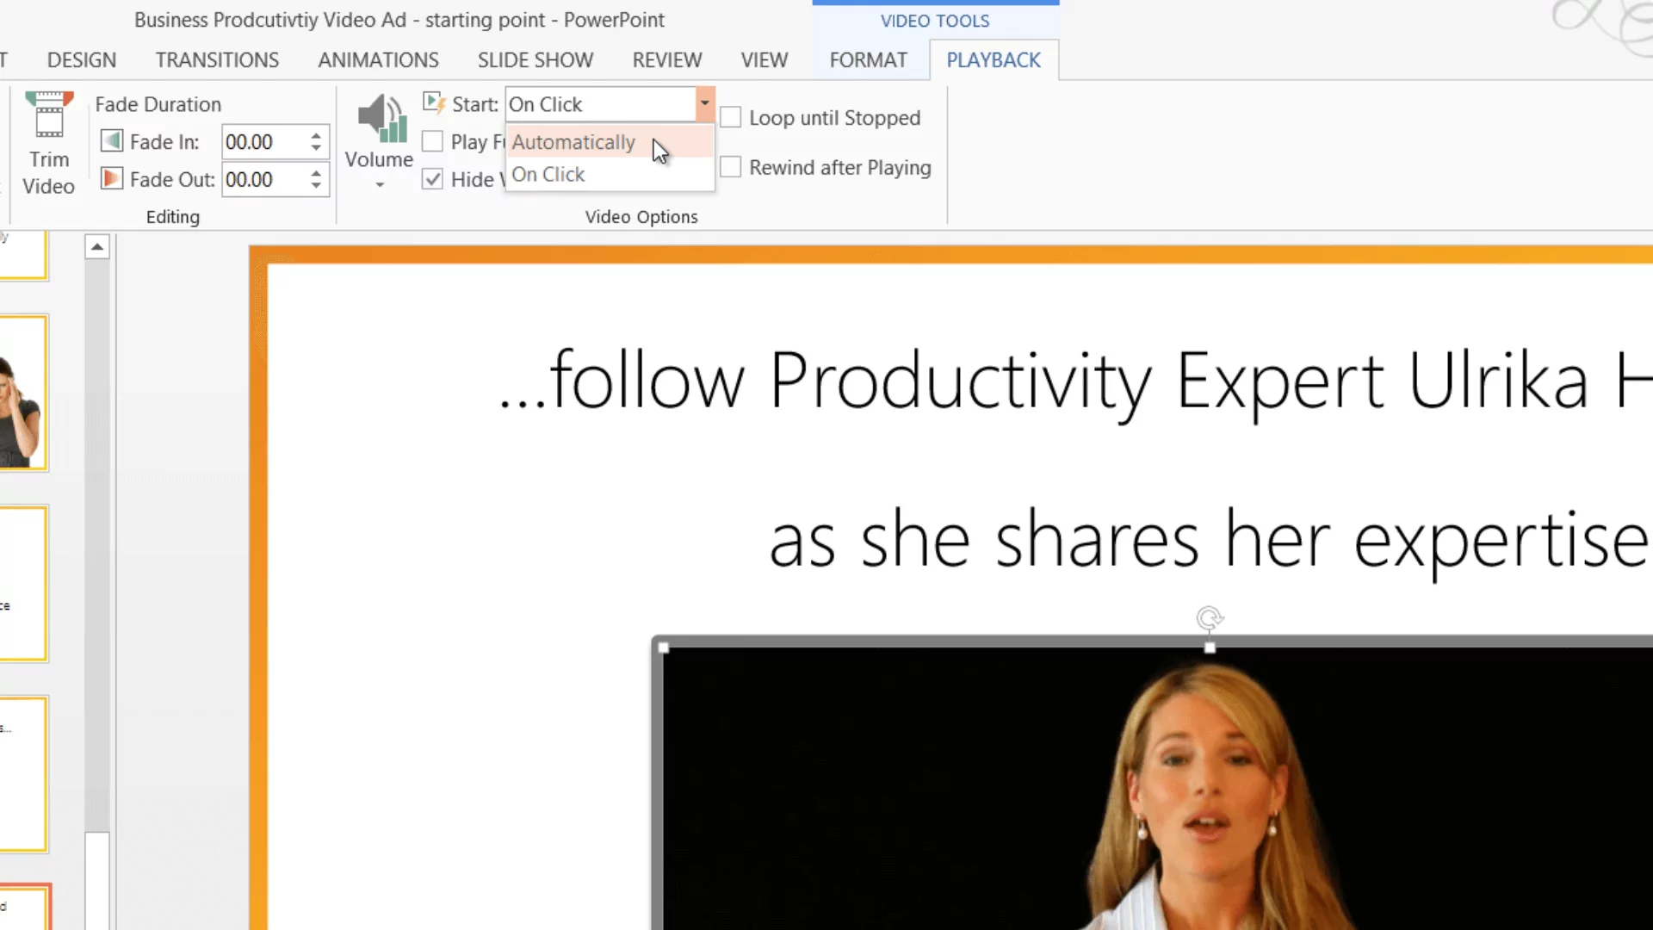Select On Click option in list
This screenshot has height=930, width=1653.
coord(548,175)
